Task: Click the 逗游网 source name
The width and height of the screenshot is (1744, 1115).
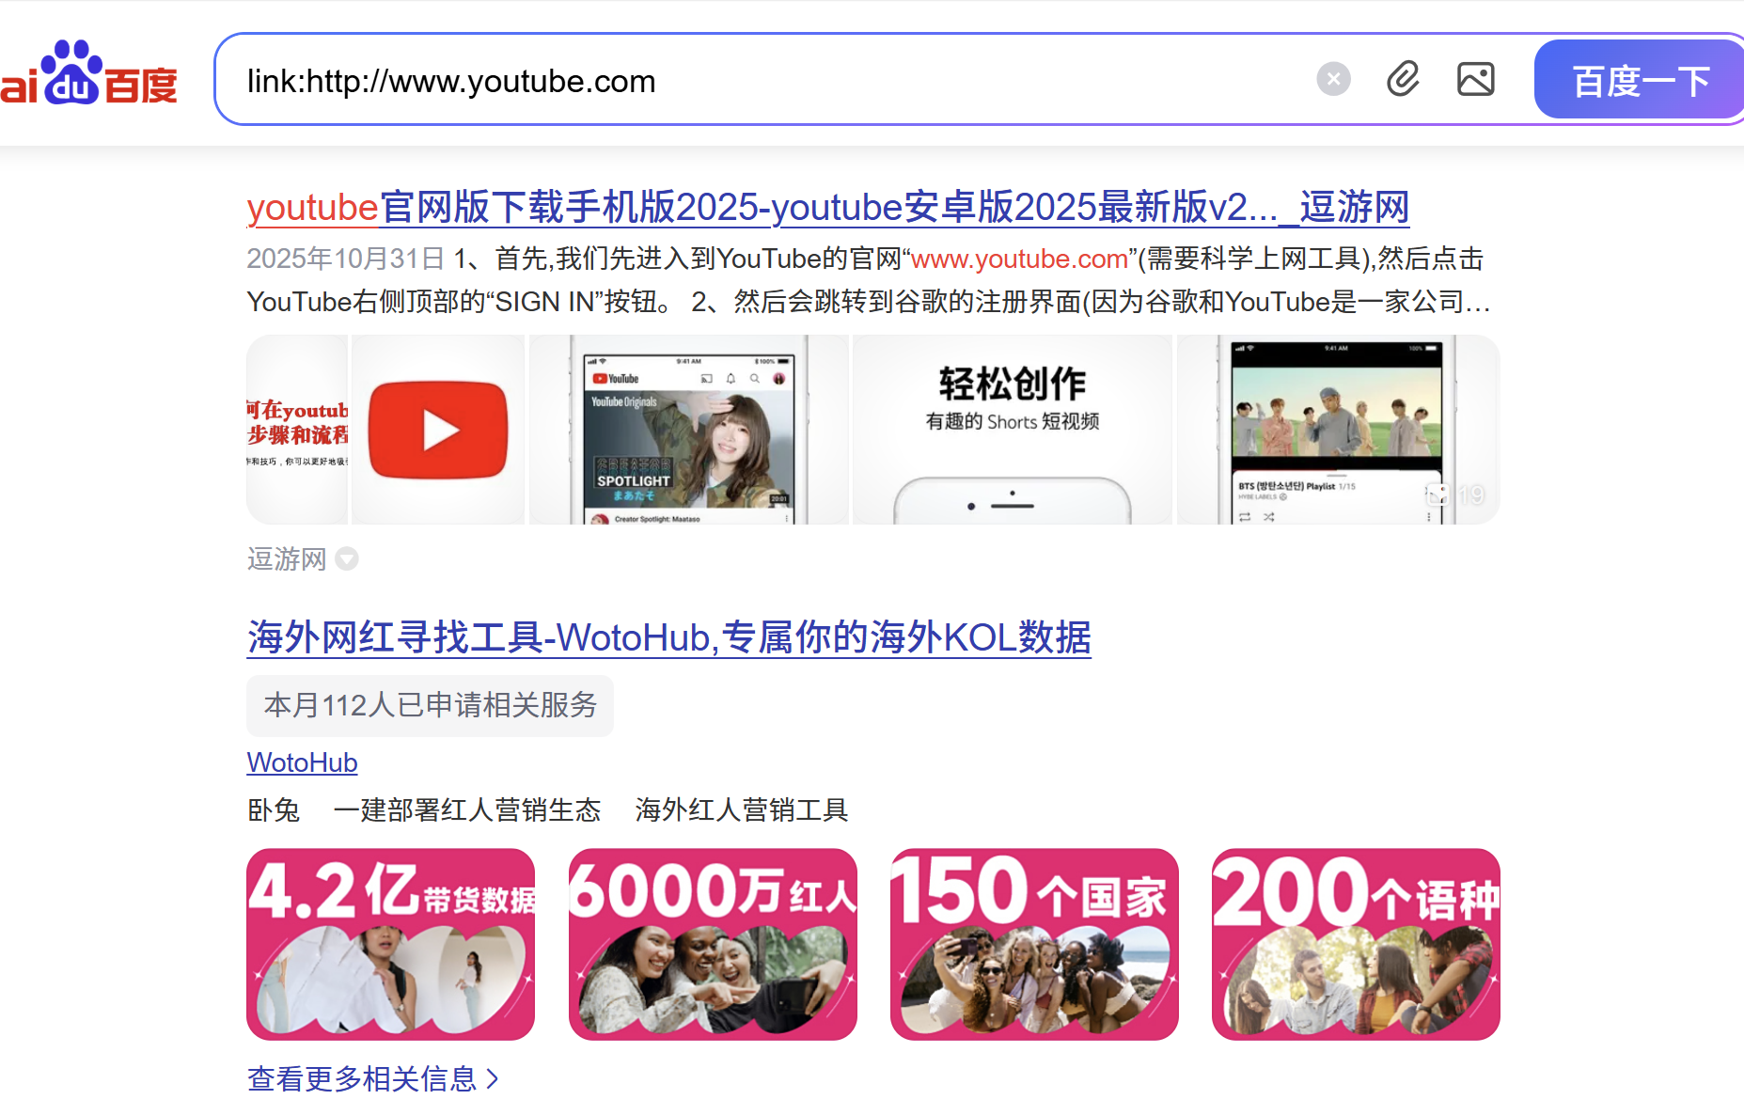Action: tap(286, 559)
